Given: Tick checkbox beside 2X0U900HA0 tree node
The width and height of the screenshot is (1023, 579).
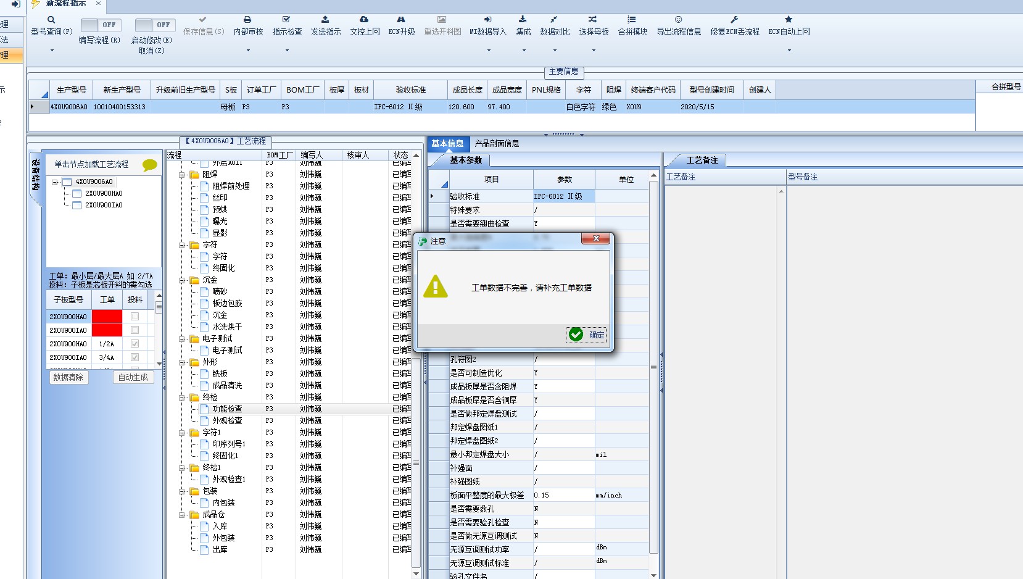Looking at the screenshot, I should (x=77, y=194).
